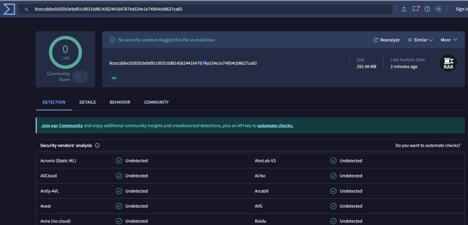The image size is (468, 225).
Task: Click the 'Antiy-AVL' vendor name
Action: click(50, 191)
